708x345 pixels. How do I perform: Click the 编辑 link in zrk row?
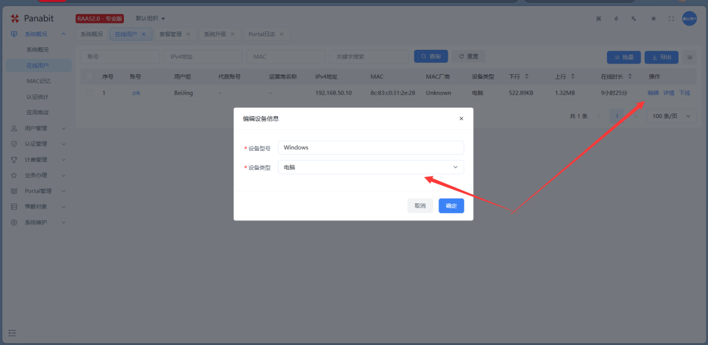tap(653, 92)
